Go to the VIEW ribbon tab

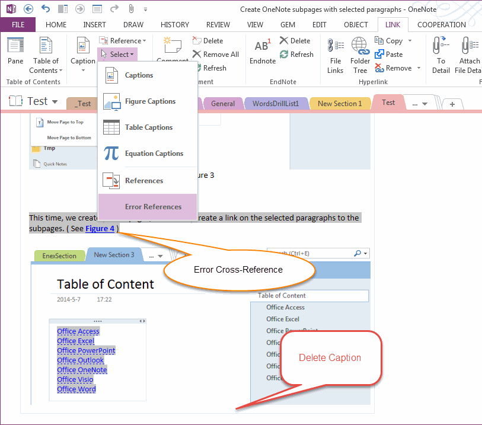255,24
